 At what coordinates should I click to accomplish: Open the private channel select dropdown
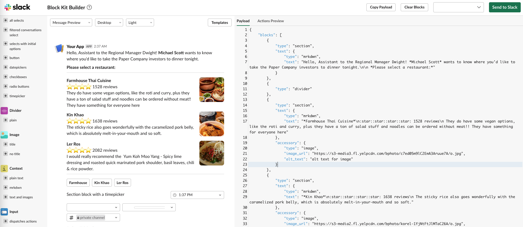[x=93, y=217]
